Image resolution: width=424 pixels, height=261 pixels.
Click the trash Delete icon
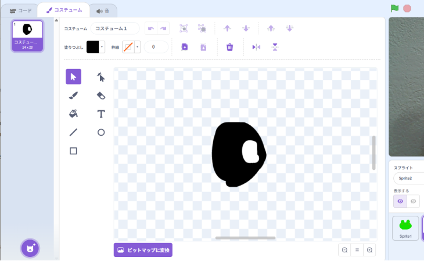click(x=229, y=47)
